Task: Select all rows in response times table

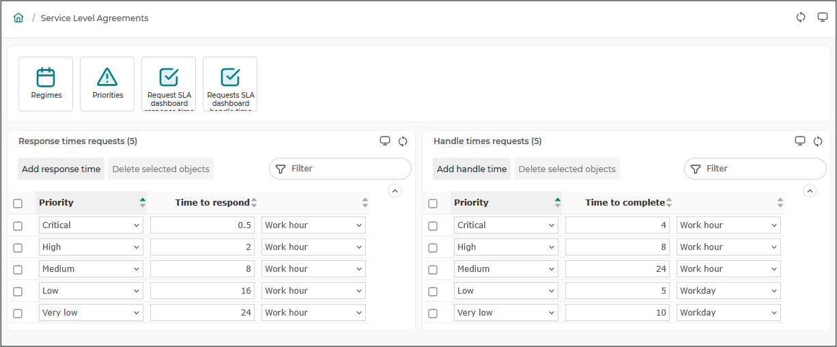Action: 18,204
